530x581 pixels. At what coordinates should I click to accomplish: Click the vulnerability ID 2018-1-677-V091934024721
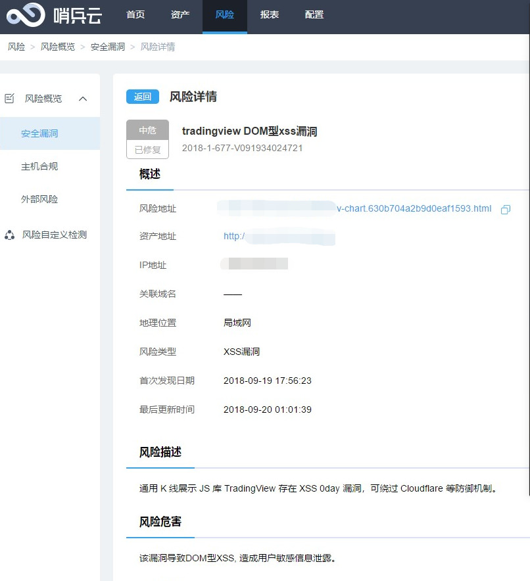(x=243, y=149)
